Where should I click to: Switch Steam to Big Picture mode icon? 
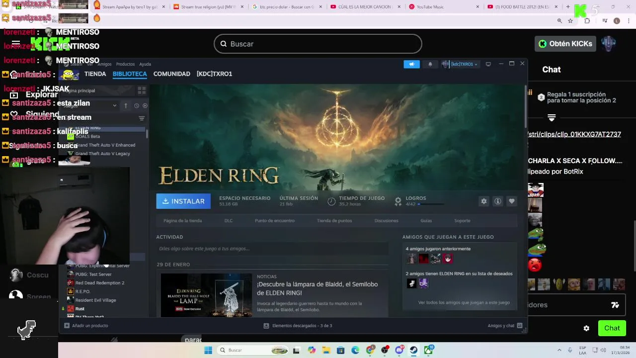pos(488,64)
